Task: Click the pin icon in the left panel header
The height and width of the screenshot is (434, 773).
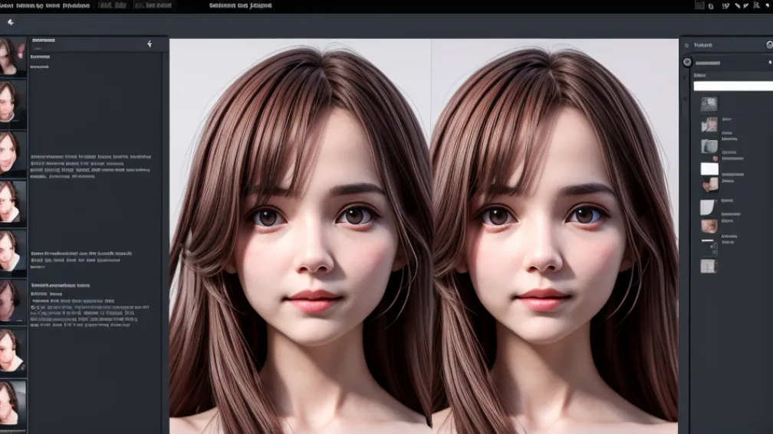Action: pyautogui.click(x=150, y=44)
